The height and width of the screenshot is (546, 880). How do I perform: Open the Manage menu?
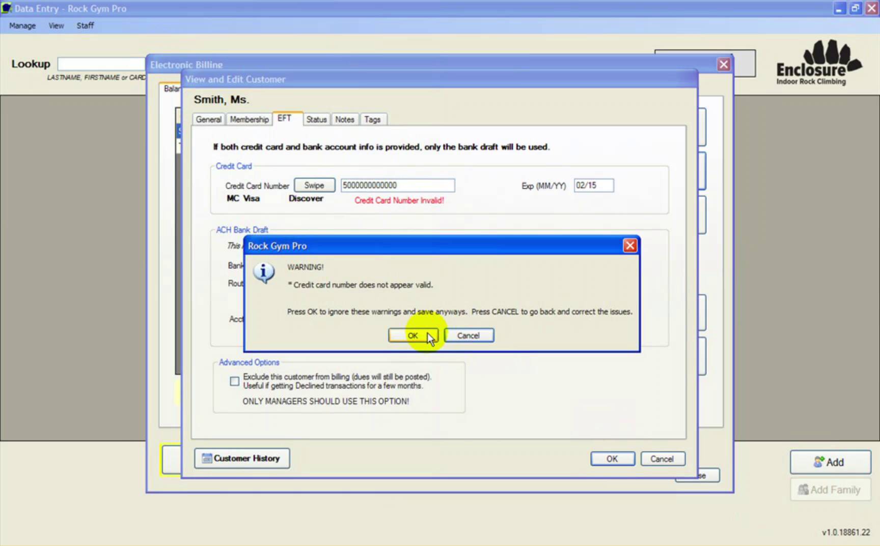point(22,25)
